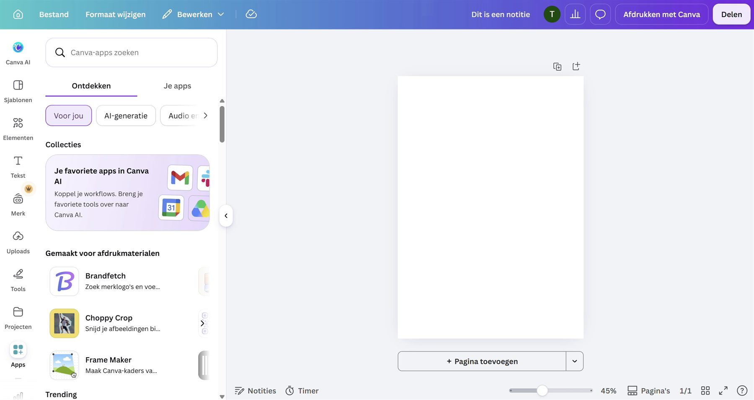
Task: Click the title Dit is een notitie
Action: click(x=501, y=14)
